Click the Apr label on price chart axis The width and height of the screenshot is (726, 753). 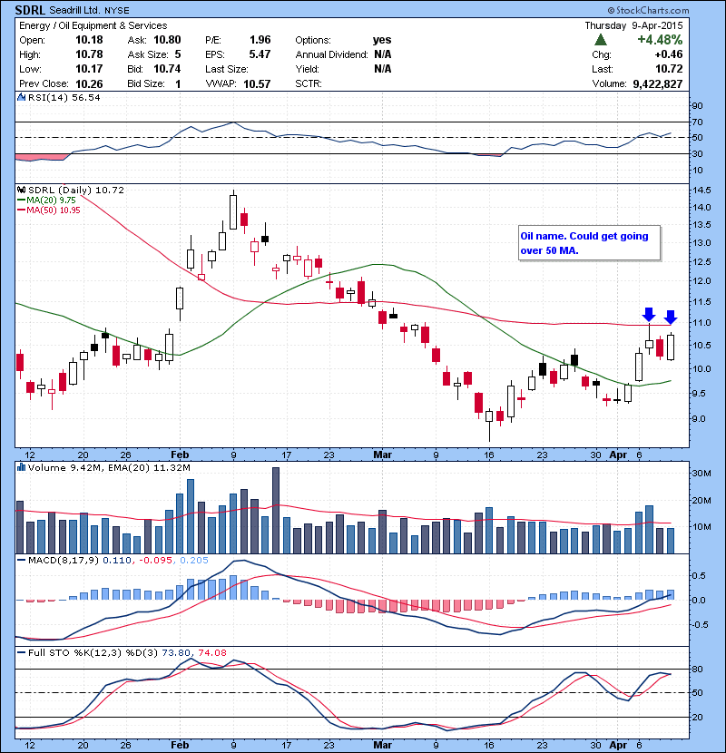pos(618,455)
